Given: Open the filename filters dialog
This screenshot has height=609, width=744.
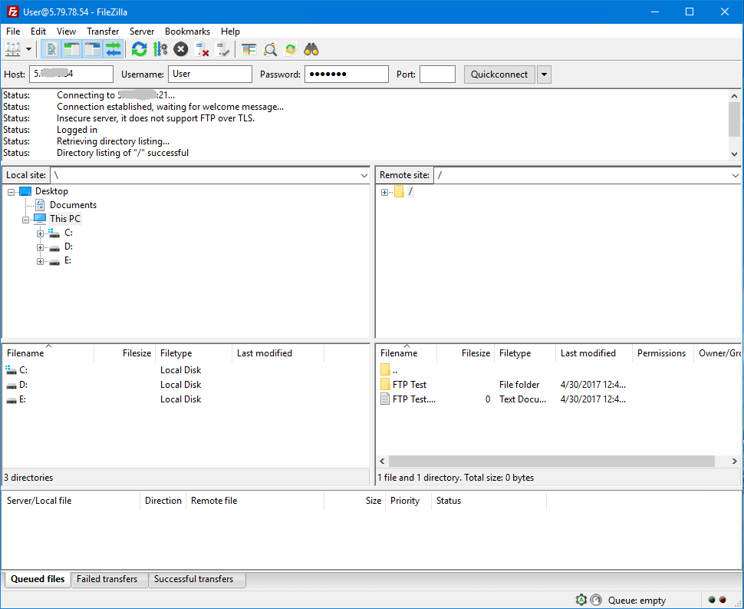Looking at the screenshot, I should coord(269,48).
